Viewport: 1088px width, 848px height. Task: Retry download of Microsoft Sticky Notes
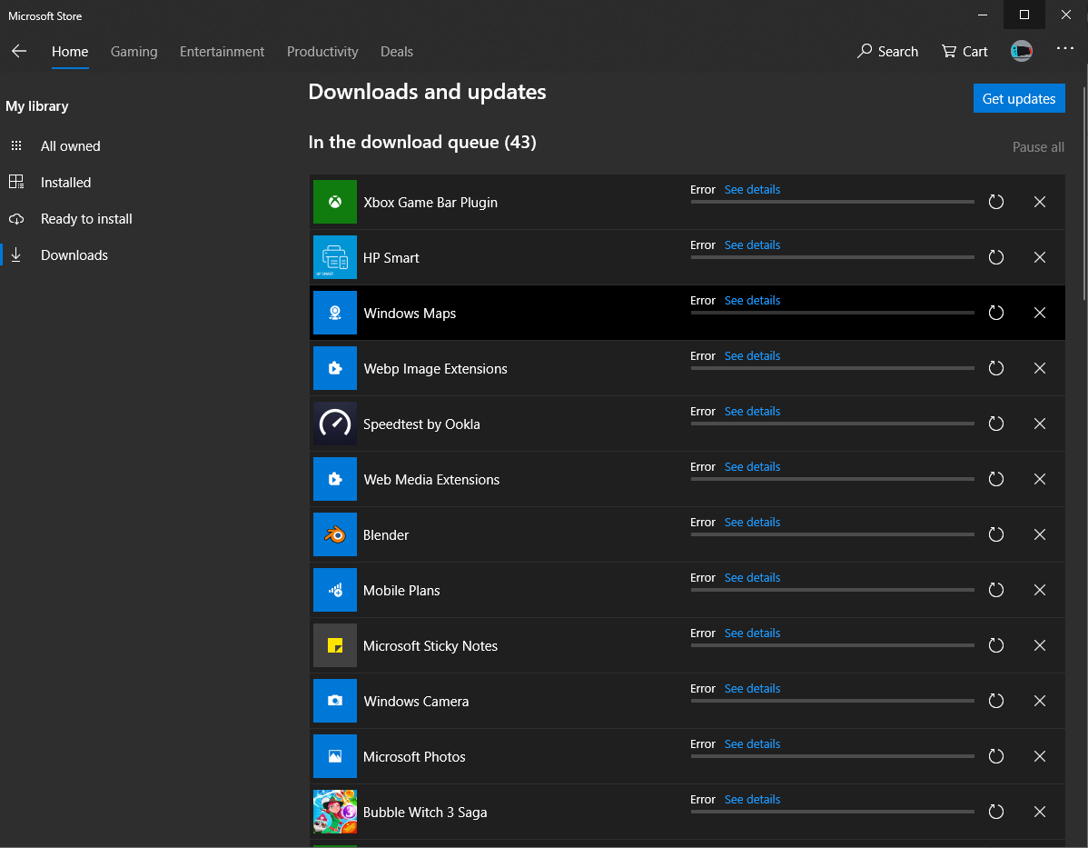(x=995, y=645)
